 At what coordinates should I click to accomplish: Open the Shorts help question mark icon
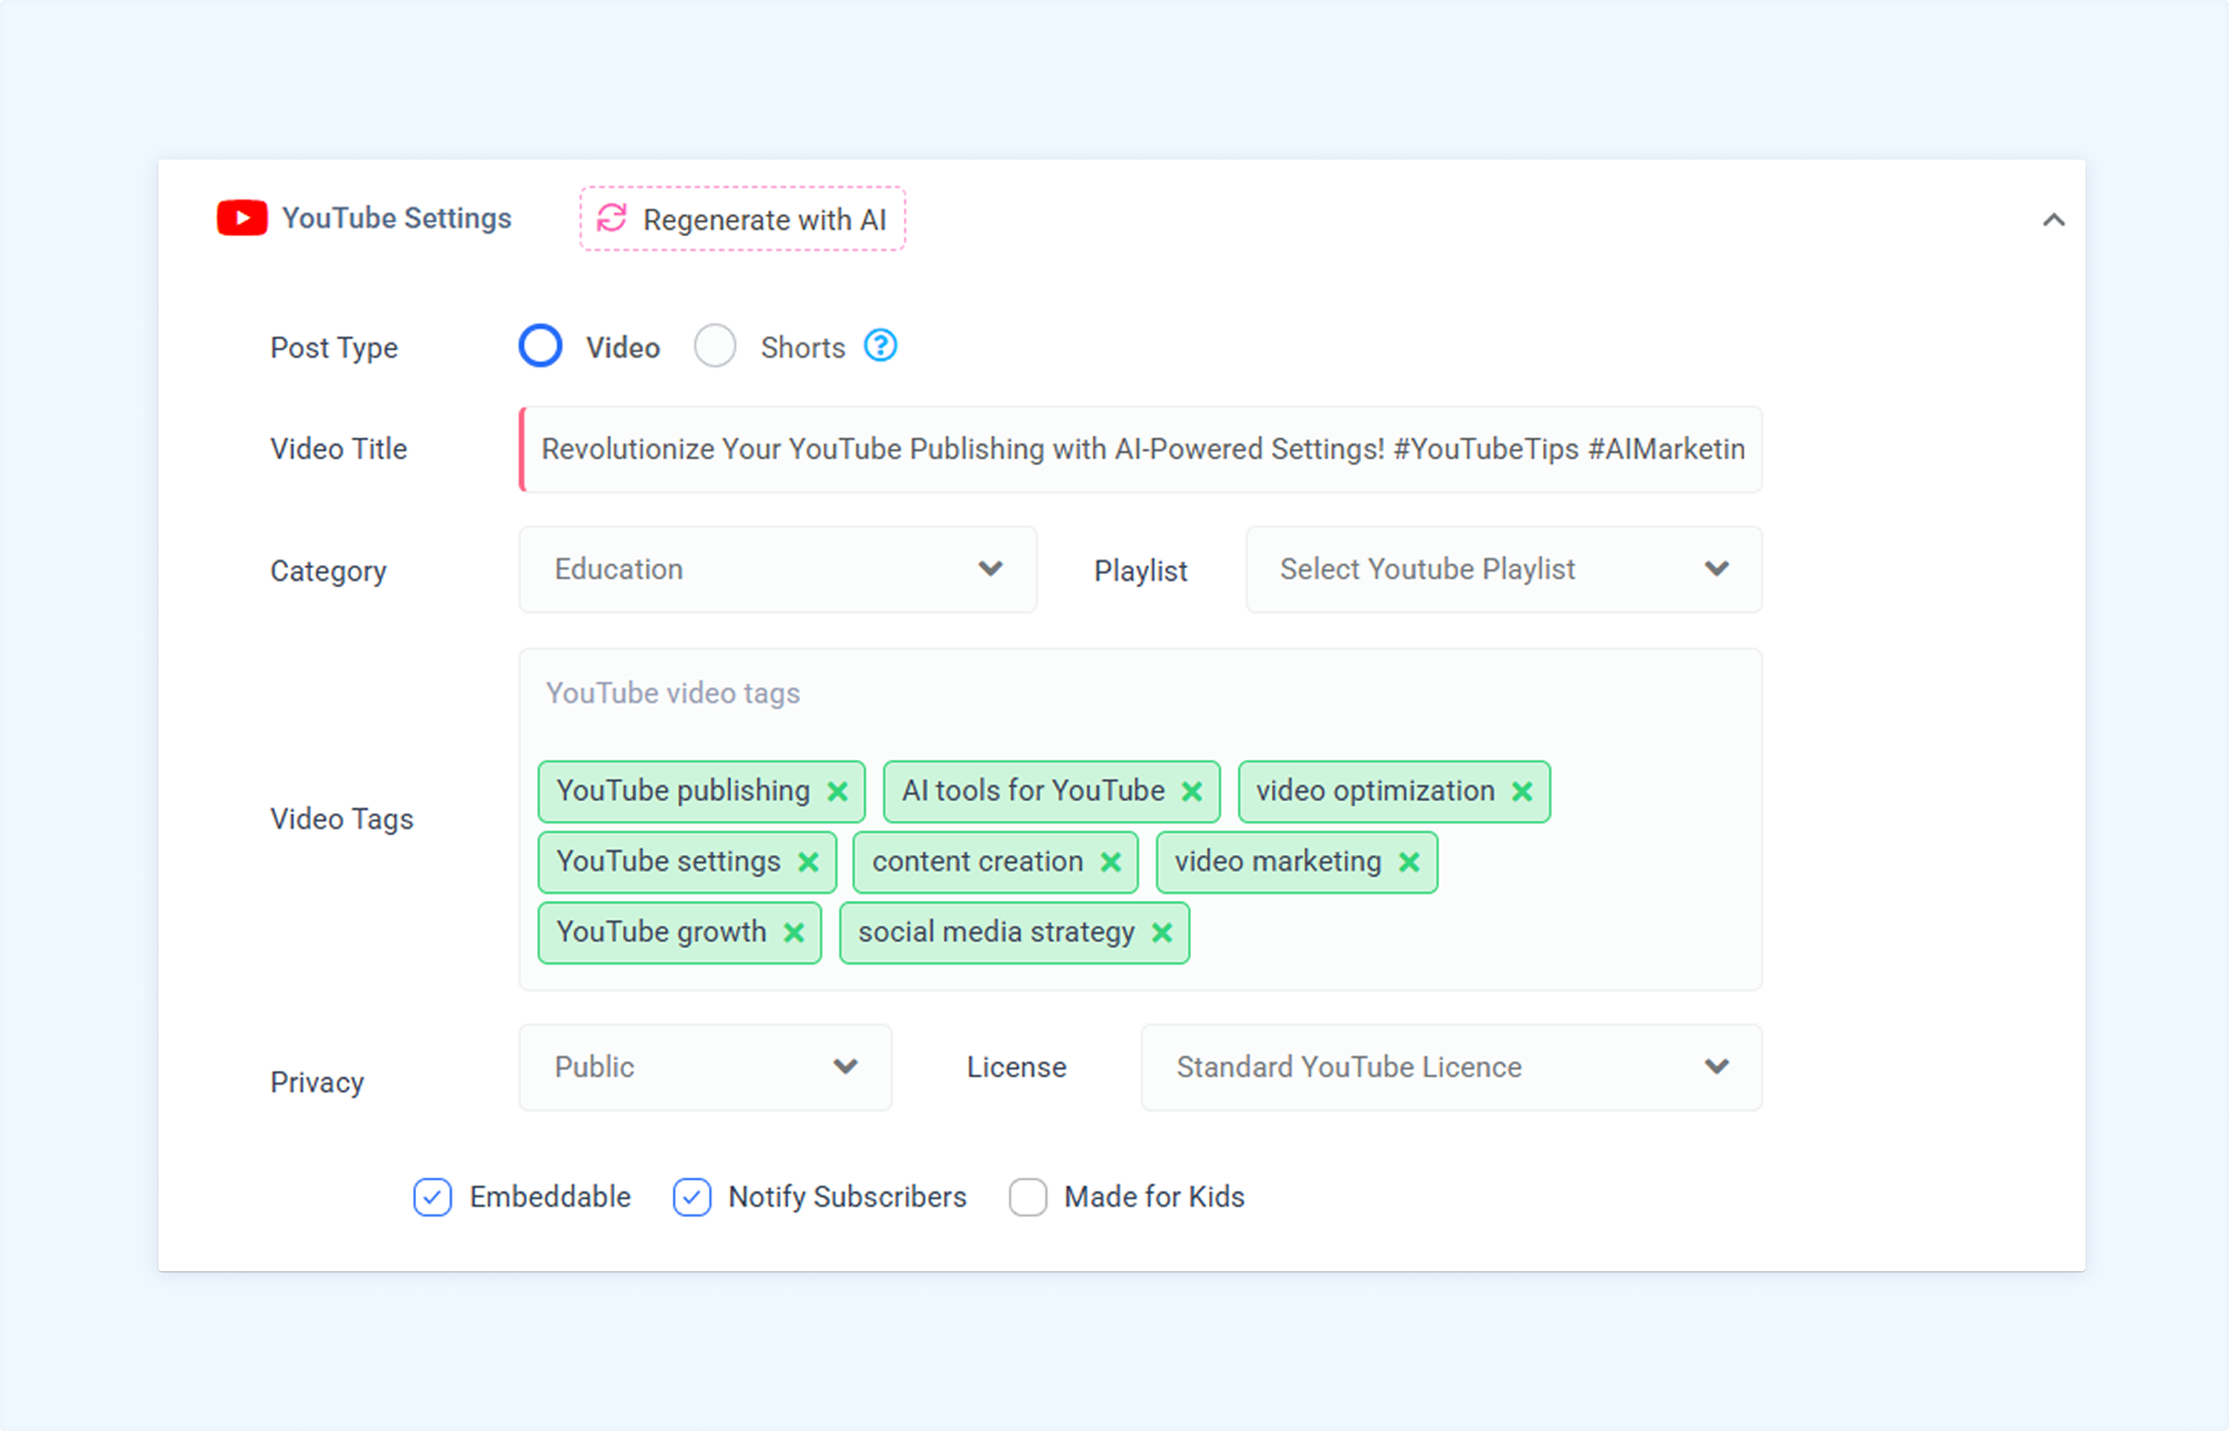[x=880, y=345]
